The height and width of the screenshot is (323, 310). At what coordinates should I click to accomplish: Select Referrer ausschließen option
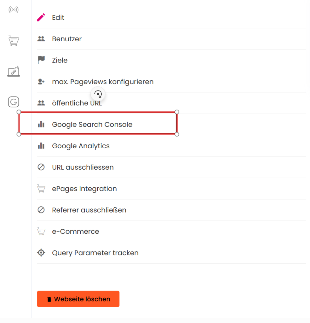tap(89, 210)
